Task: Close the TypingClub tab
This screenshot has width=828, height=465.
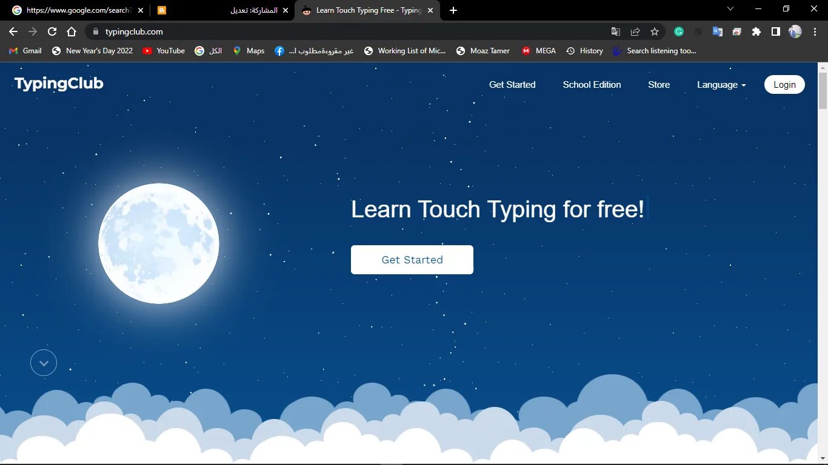Action: point(430,10)
